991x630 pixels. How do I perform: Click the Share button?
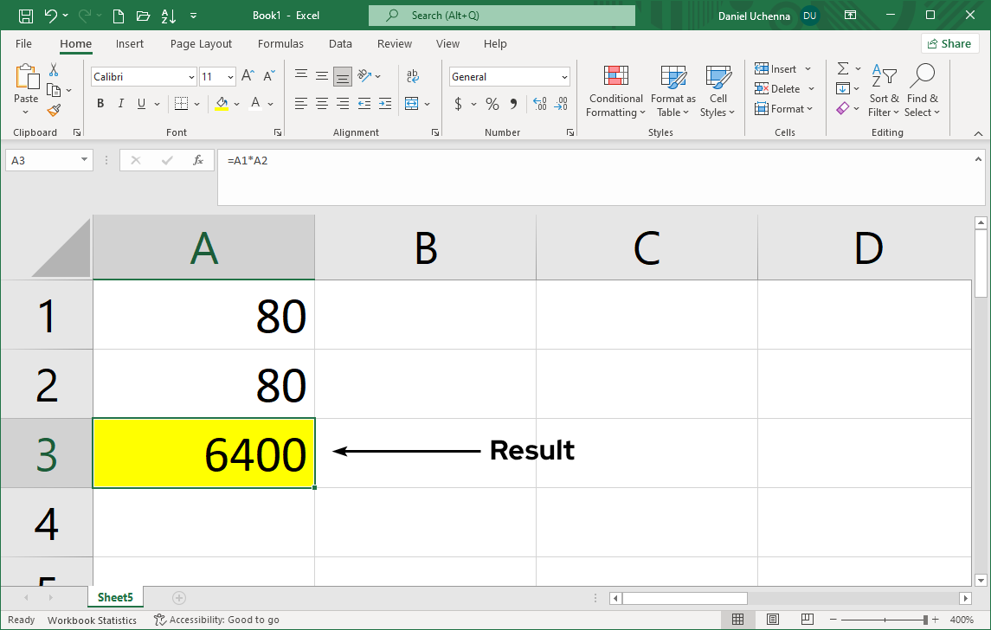(949, 43)
